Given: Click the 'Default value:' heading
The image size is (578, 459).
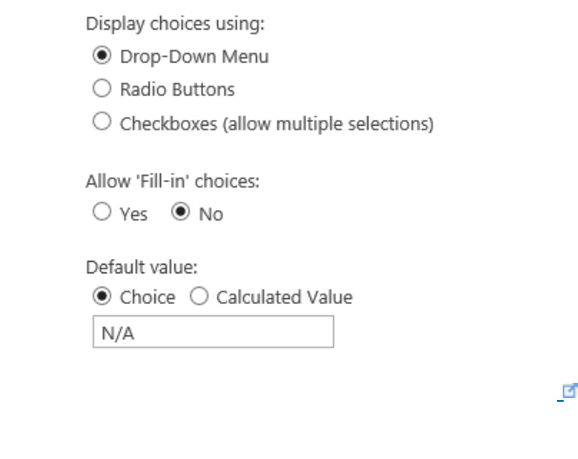Looking at the screenshot, I should [x=134, y=266].
